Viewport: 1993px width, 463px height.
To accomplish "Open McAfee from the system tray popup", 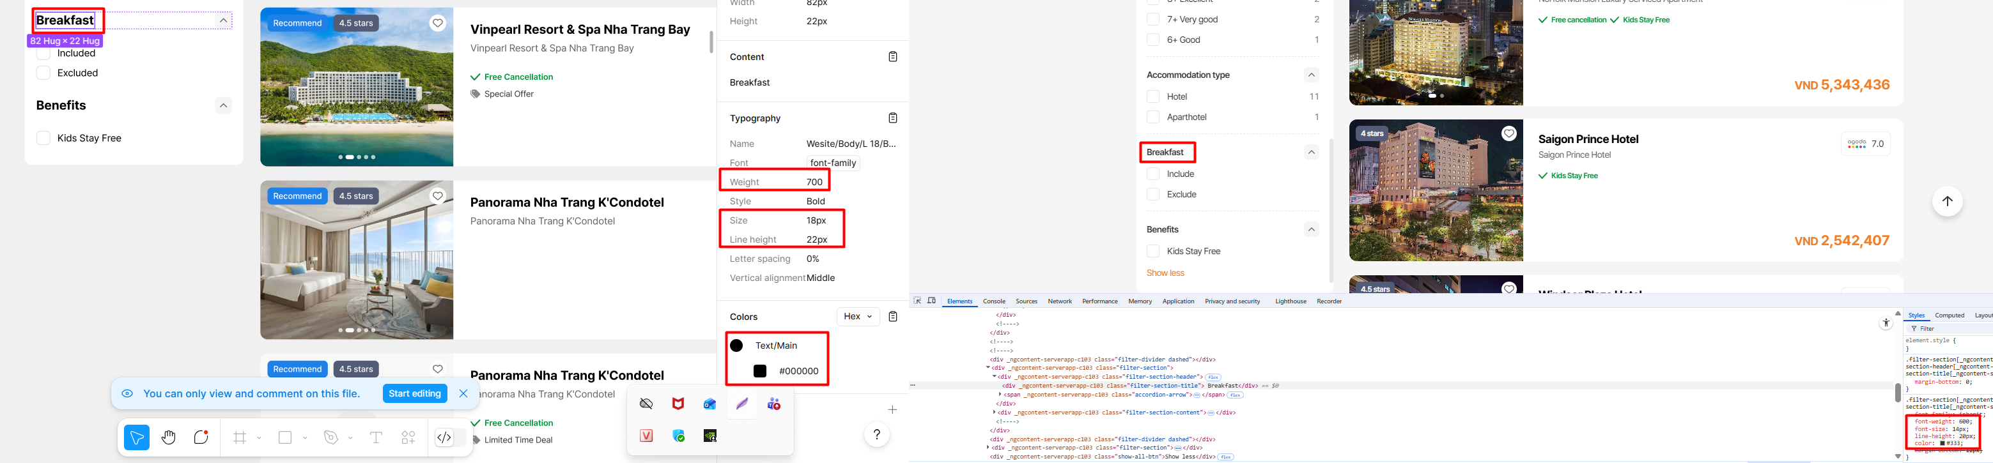I will pyautogui.click(x=678, y=404).
